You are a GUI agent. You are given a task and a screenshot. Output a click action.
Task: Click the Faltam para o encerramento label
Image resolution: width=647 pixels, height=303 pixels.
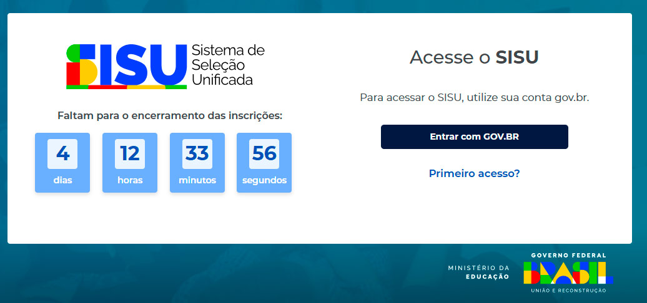coord(170,116)
